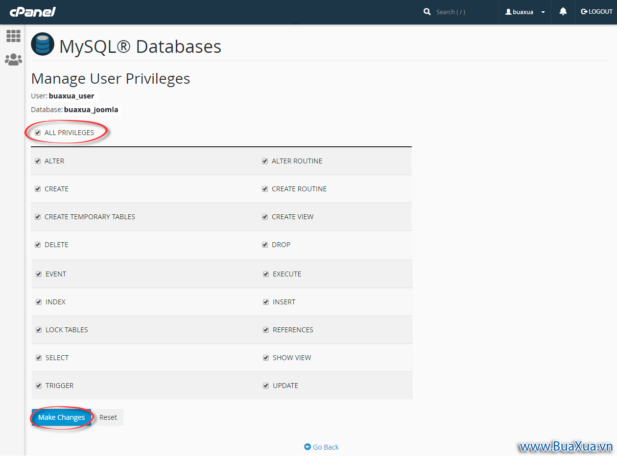Viewport: 617px width, 456px height.
Task: Toggle CREATE ROUTINE checkbox
Action: coord(265,189)
